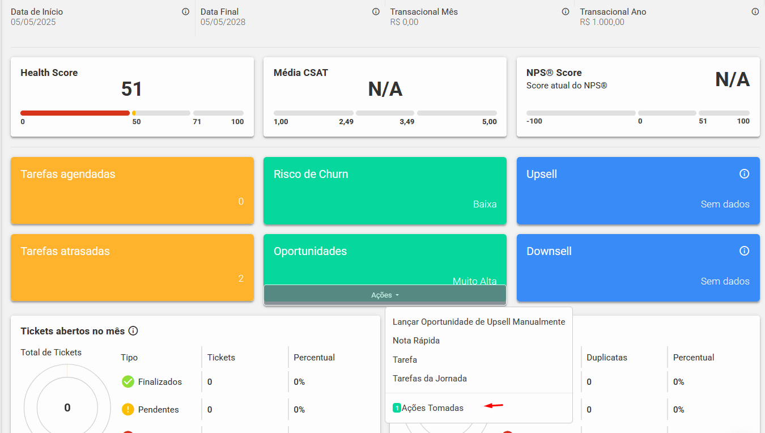This screenshot has width=765, height=433.
Task: Click the green Finalizados checkmark icon
Action: (x=128, y=382)
